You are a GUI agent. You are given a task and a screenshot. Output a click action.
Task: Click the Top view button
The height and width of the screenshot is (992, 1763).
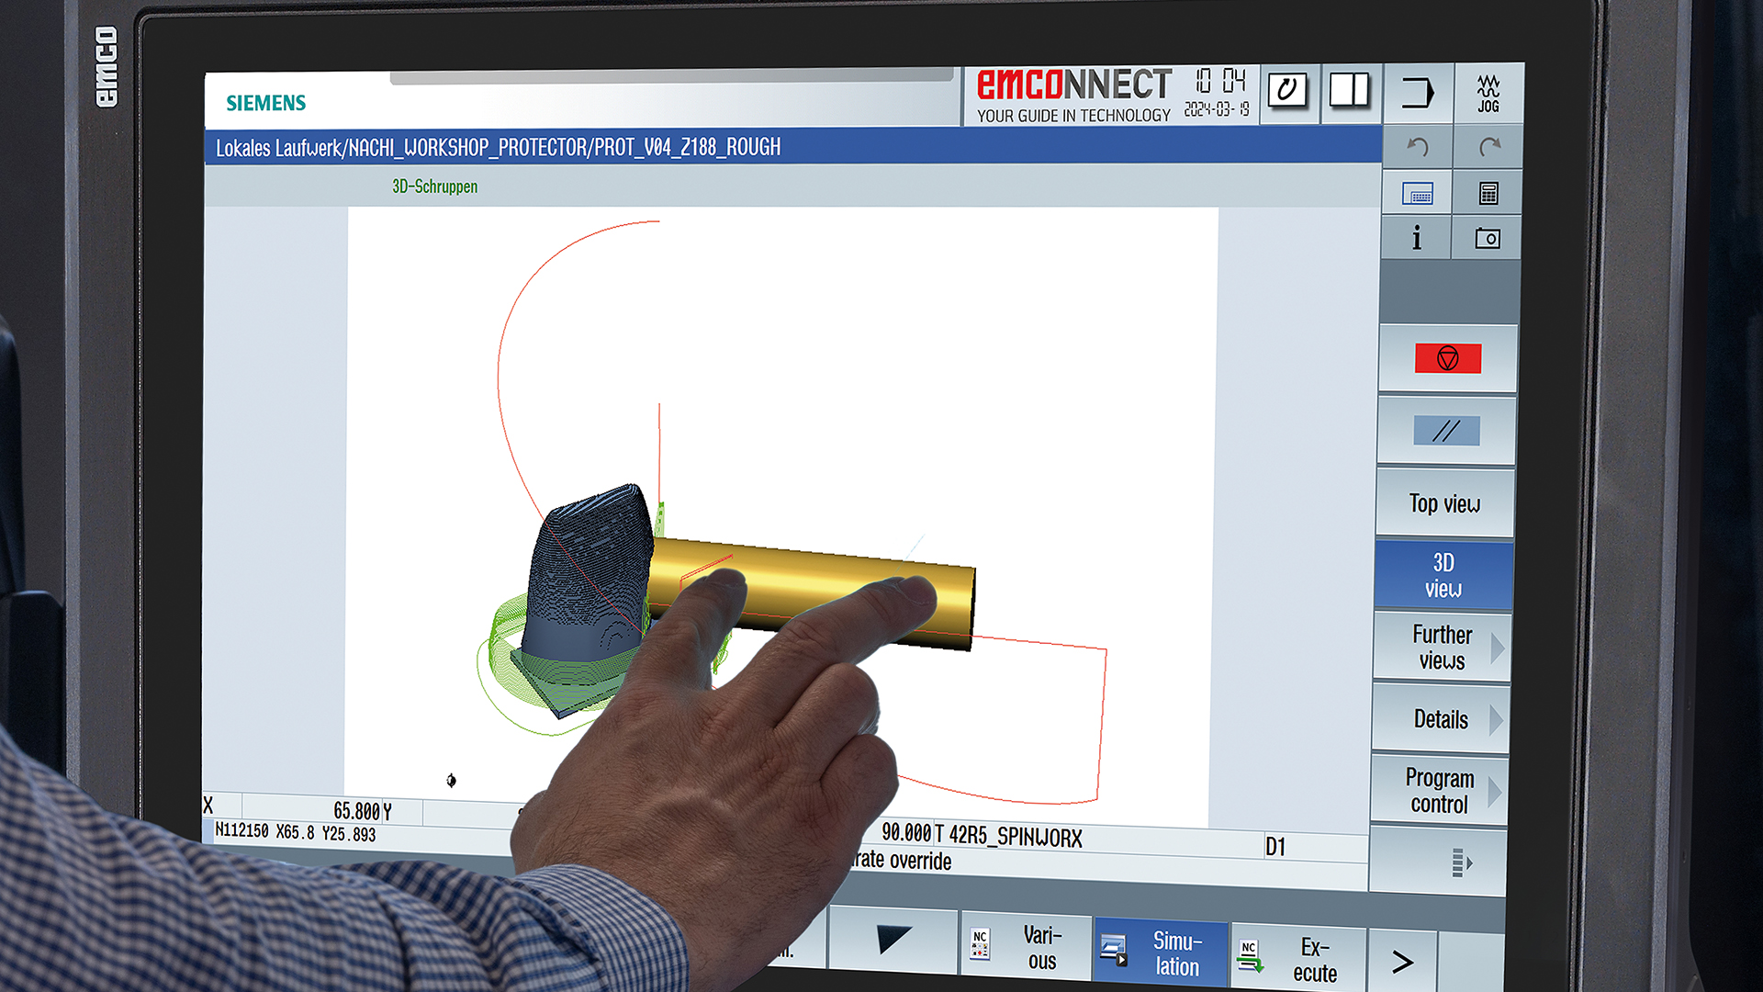pos(1444,503)
